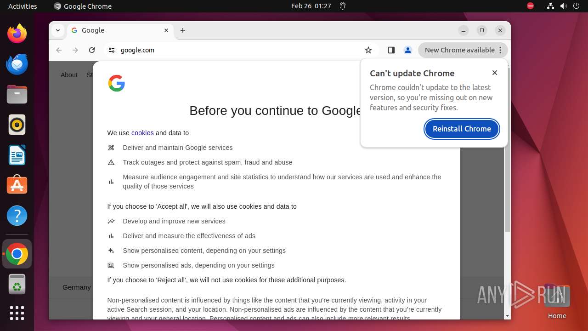Viewport: 588px width, 331px height.
Task: Click Track outages and protect against spam text
Action: [x=208, y=162]
